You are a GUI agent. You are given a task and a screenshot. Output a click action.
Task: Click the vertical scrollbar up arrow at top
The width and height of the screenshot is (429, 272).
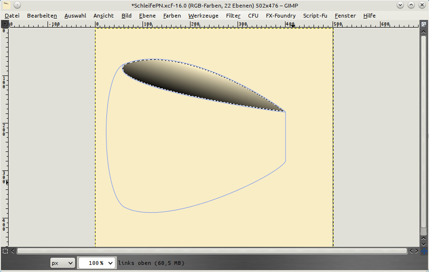click(x=423, y=31)
